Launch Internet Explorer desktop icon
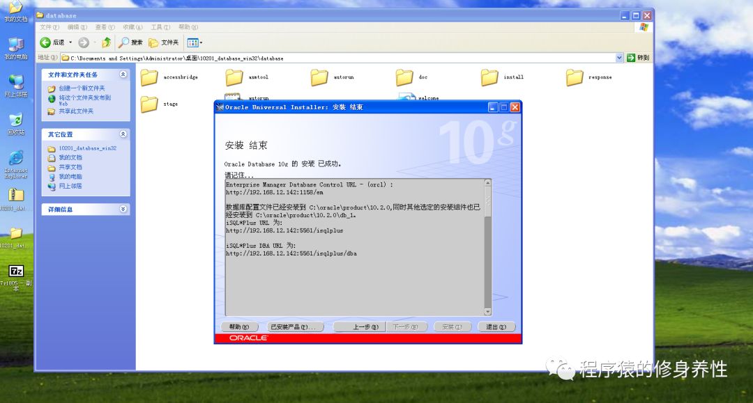The image size is (753, 403). (16, 164)
